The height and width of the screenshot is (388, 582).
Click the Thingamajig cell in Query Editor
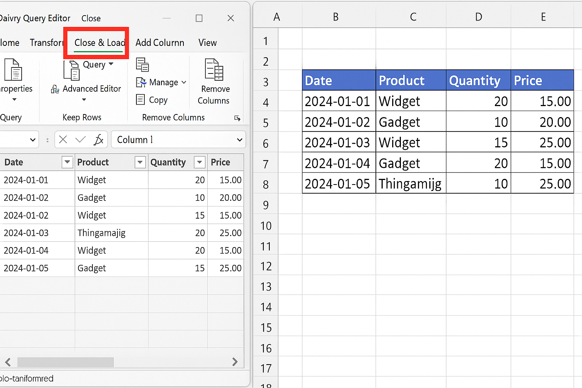(x=111, y=233)
